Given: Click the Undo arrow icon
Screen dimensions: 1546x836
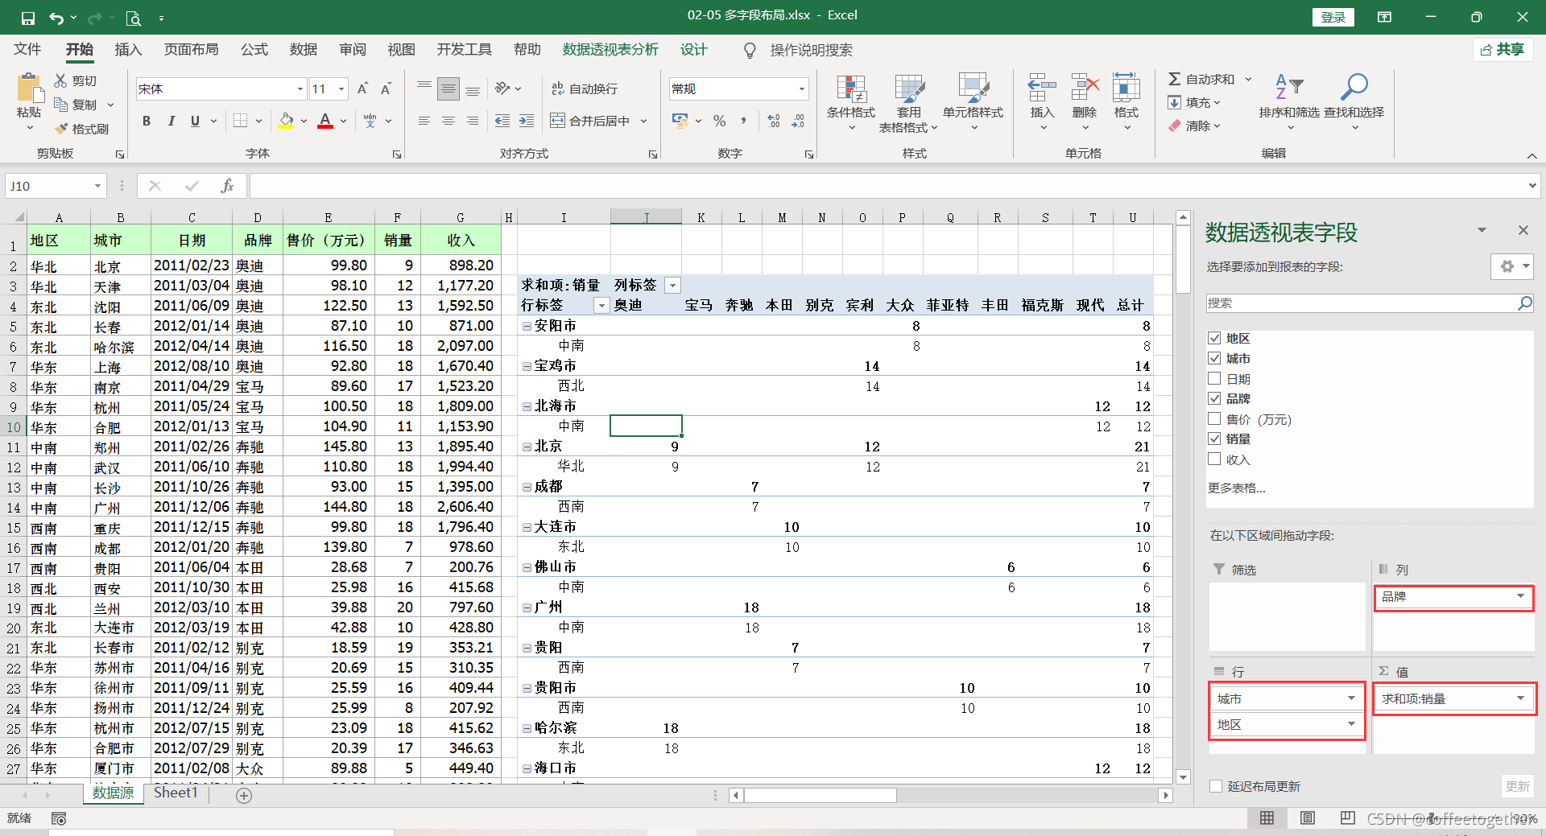Looking at the screenshot, I should tap(56, 18).
